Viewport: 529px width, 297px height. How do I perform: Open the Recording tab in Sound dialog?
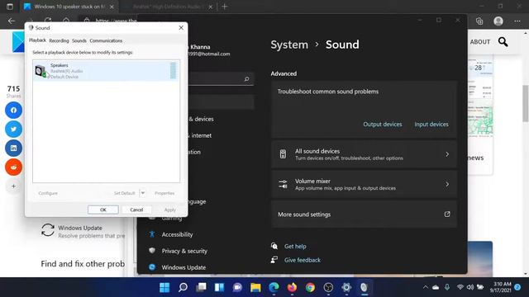[x=59, y=40]
